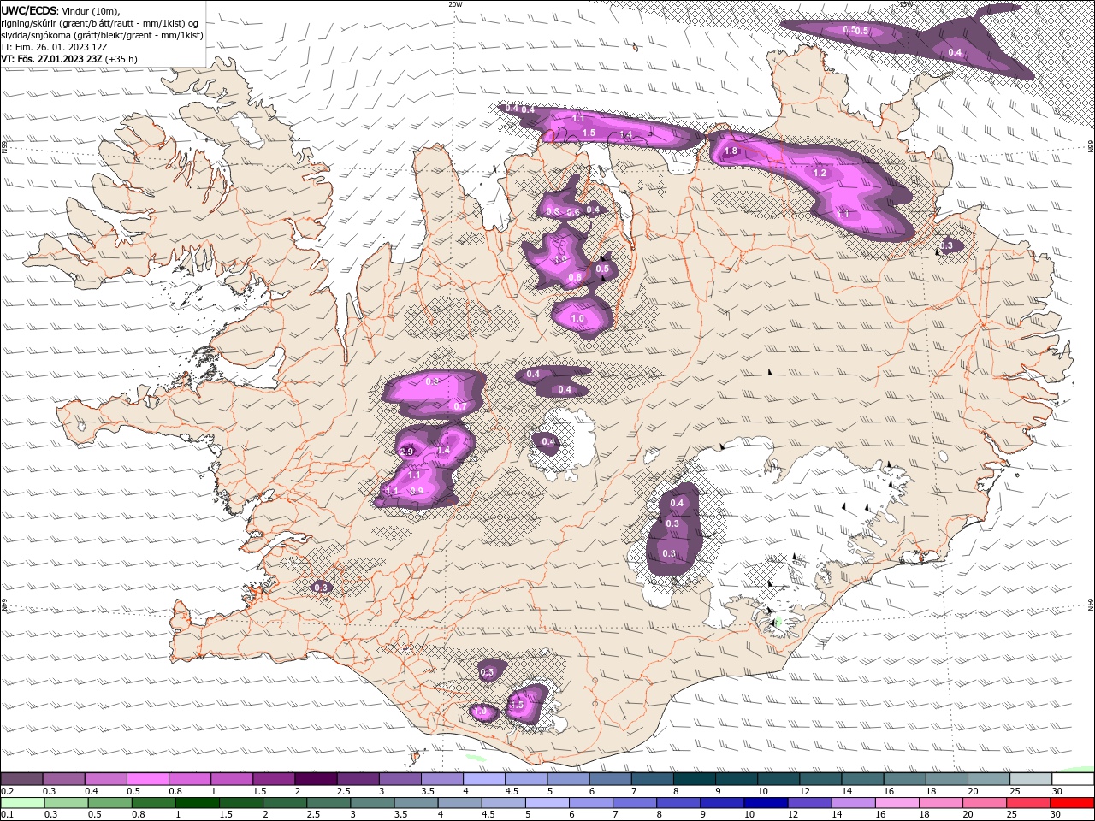Click the dark teal swatch at 8 in upper legend
The height and width of the screenshot is (821, 1095).
tap(695, 779)
